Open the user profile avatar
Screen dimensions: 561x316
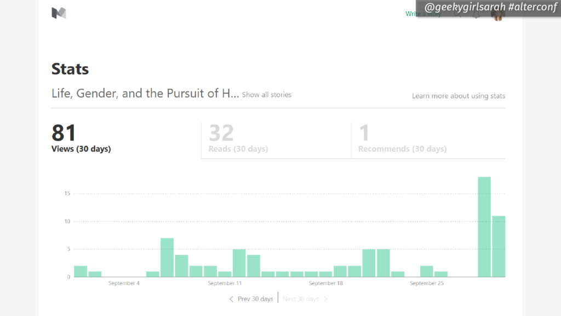[x=497, y=15]
